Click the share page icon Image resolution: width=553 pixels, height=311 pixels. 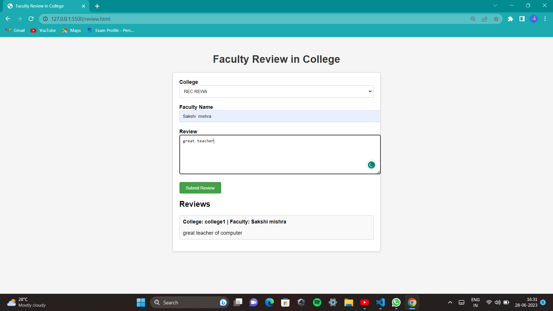tap(484, 19)
